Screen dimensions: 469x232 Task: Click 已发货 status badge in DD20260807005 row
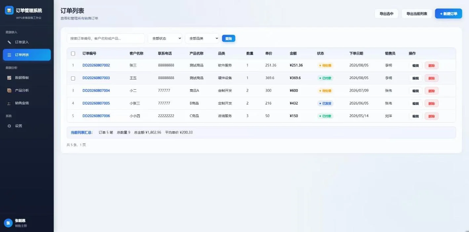325,103
